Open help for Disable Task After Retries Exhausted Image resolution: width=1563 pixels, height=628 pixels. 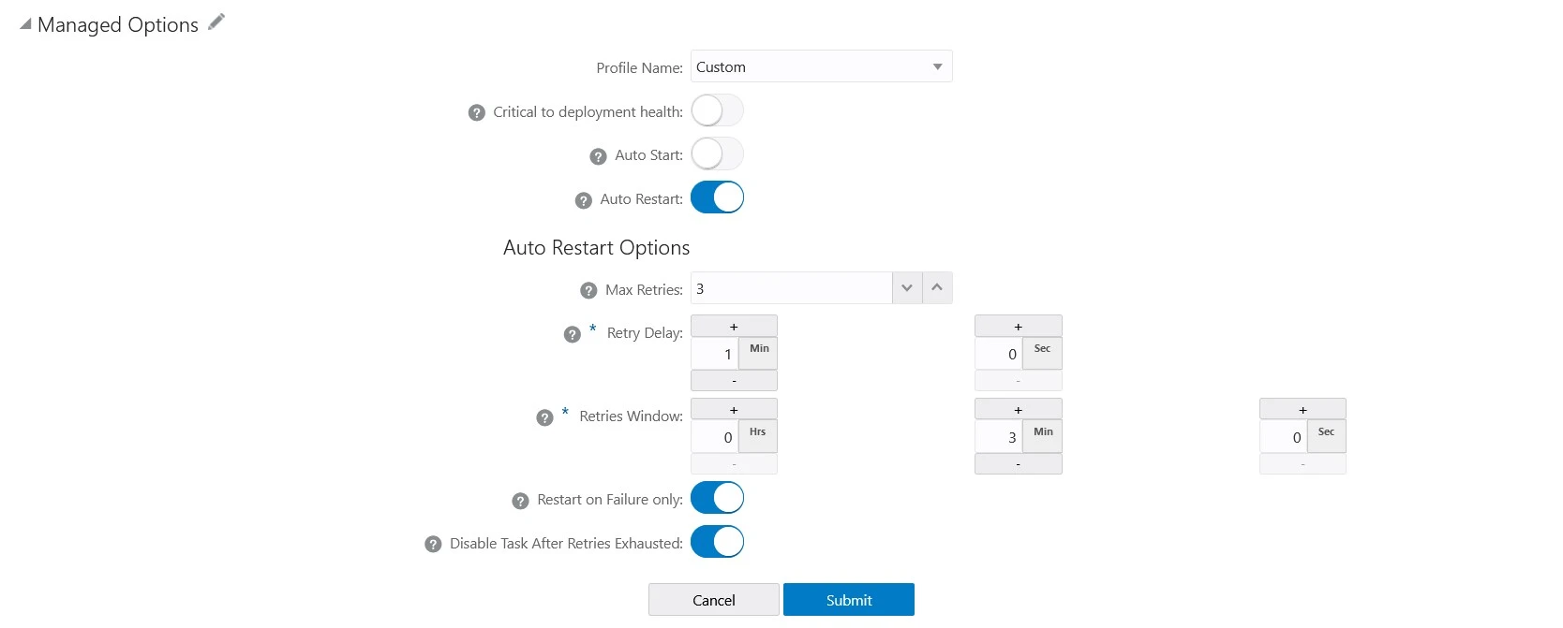433,545
